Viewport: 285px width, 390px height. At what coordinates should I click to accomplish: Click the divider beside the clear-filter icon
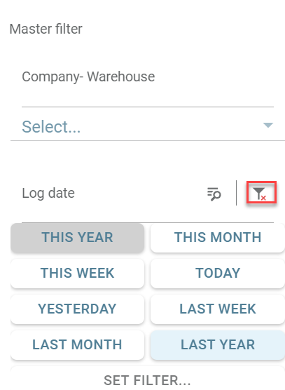237,193
